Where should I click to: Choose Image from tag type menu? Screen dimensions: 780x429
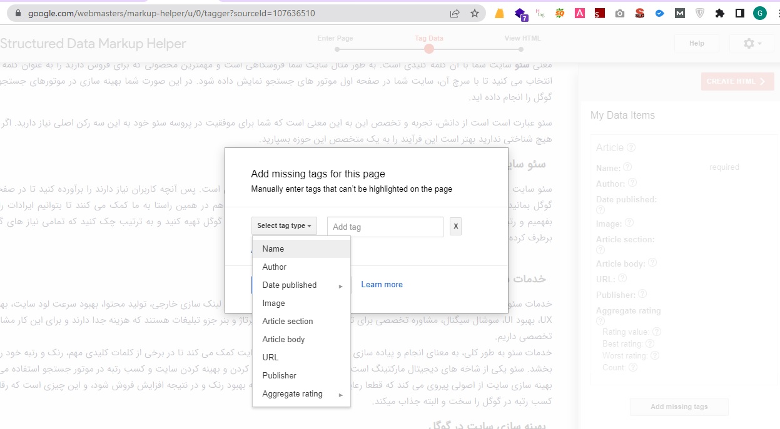(x=301, y=303)
